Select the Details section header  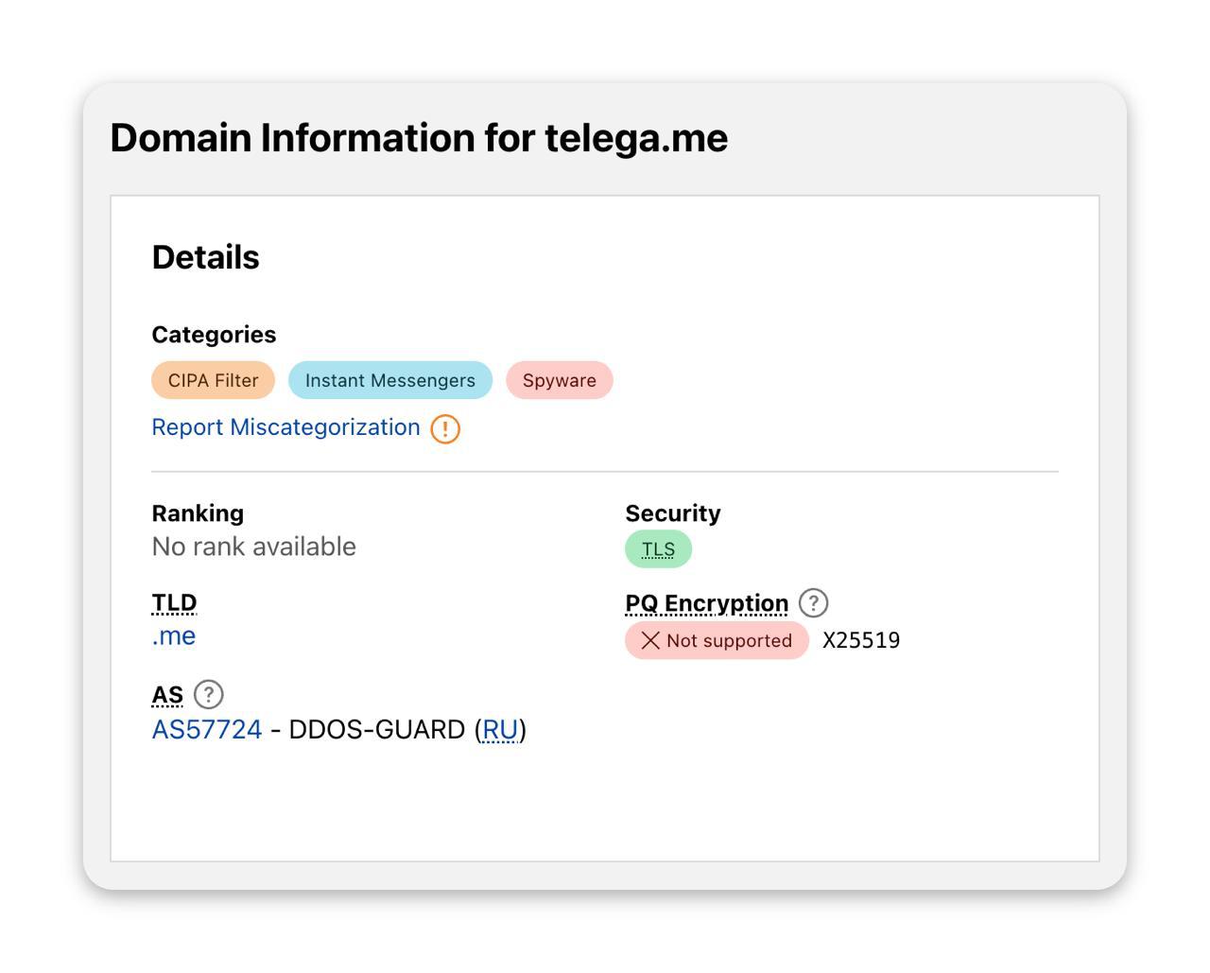click(x=206, y=256)
